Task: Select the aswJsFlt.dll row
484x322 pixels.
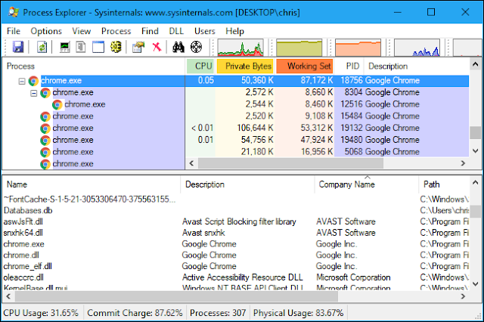Action: pyautogui.click(x=236, y=221)
